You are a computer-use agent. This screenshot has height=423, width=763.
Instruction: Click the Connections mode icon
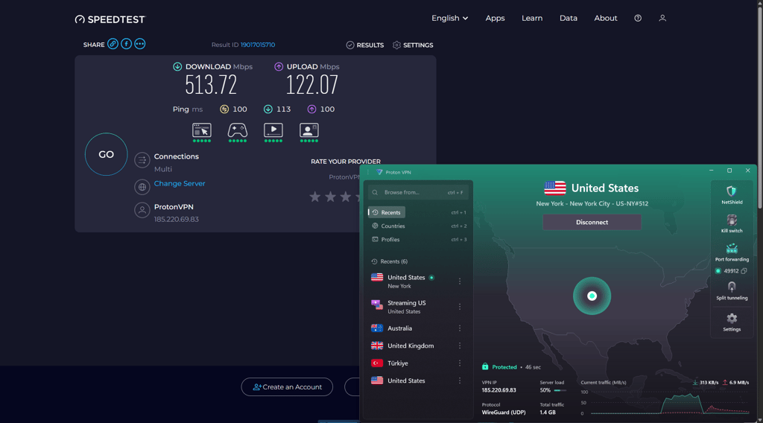tap(142, 160)
